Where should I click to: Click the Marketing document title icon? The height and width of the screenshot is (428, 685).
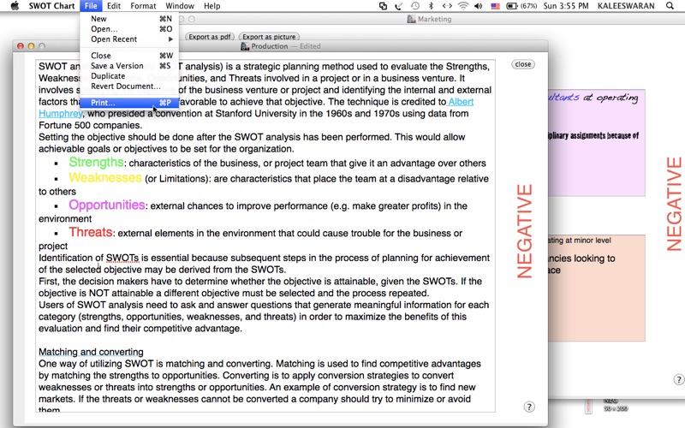pos(411,19)
